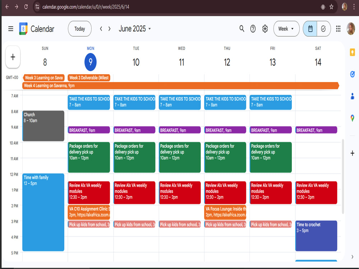Bookmark this page with star icon

pos(331,7)
